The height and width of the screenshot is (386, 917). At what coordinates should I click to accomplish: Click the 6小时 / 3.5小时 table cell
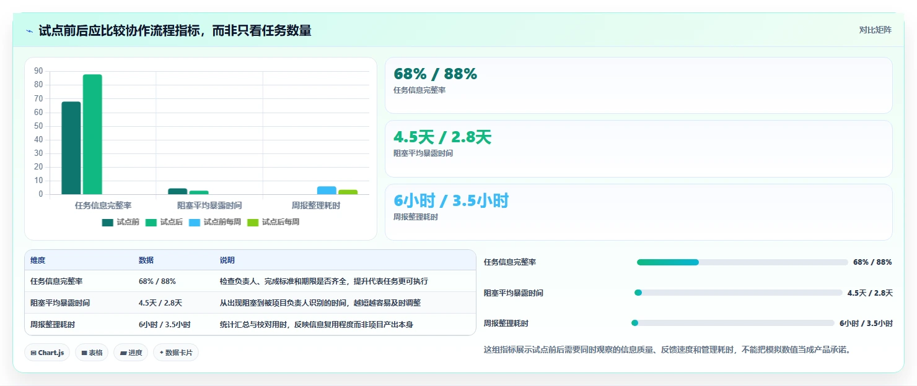pos(165,325)
